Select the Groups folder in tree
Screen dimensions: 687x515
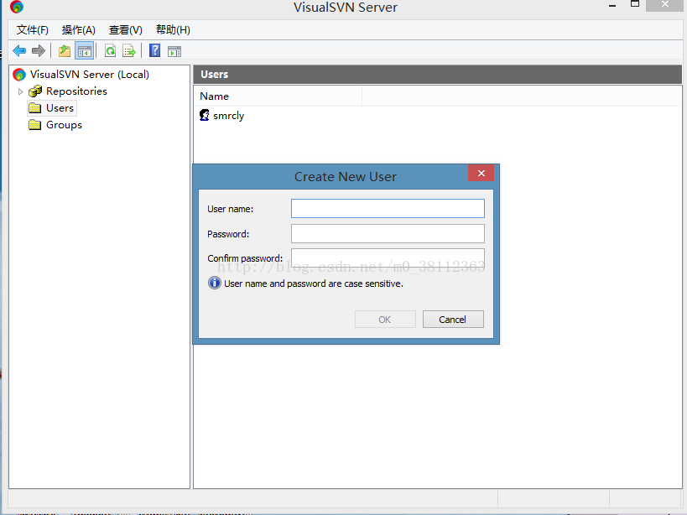tap(55, 125)
